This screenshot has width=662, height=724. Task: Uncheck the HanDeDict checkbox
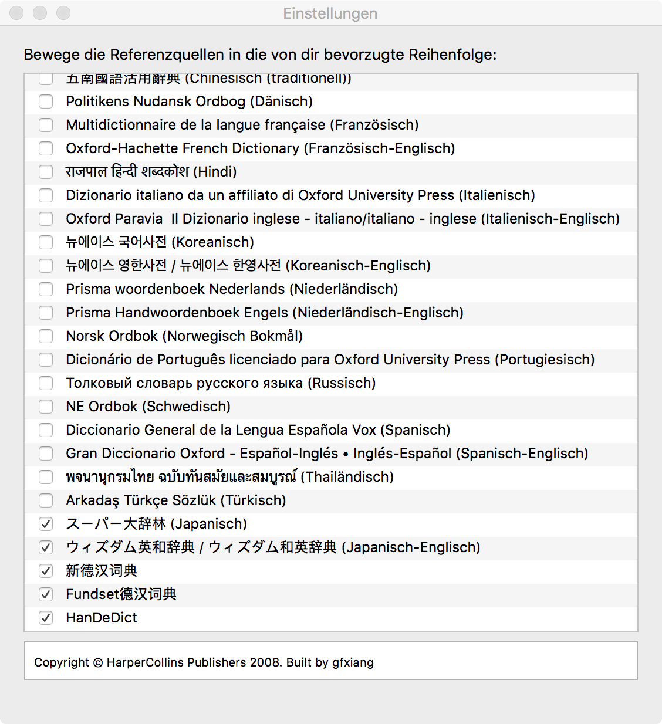click(x=46, y=618)
